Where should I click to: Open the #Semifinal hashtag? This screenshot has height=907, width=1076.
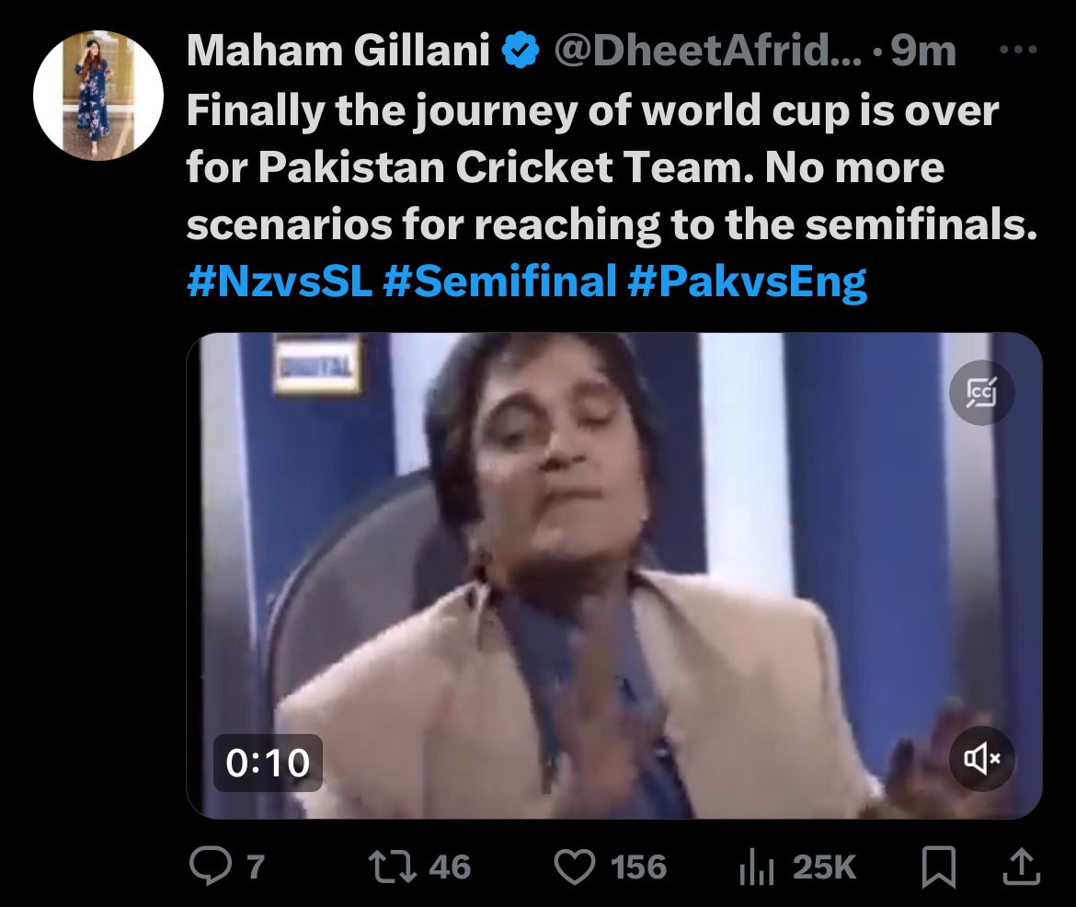pyautogui.click(x=499, y=281)
